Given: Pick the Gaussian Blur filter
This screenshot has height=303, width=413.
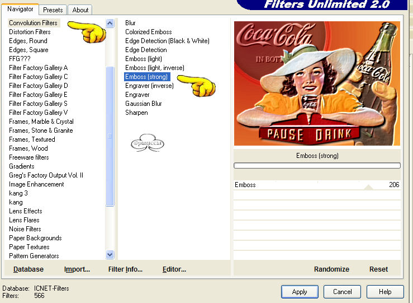Looking at the screenshot, I should 144,104.
